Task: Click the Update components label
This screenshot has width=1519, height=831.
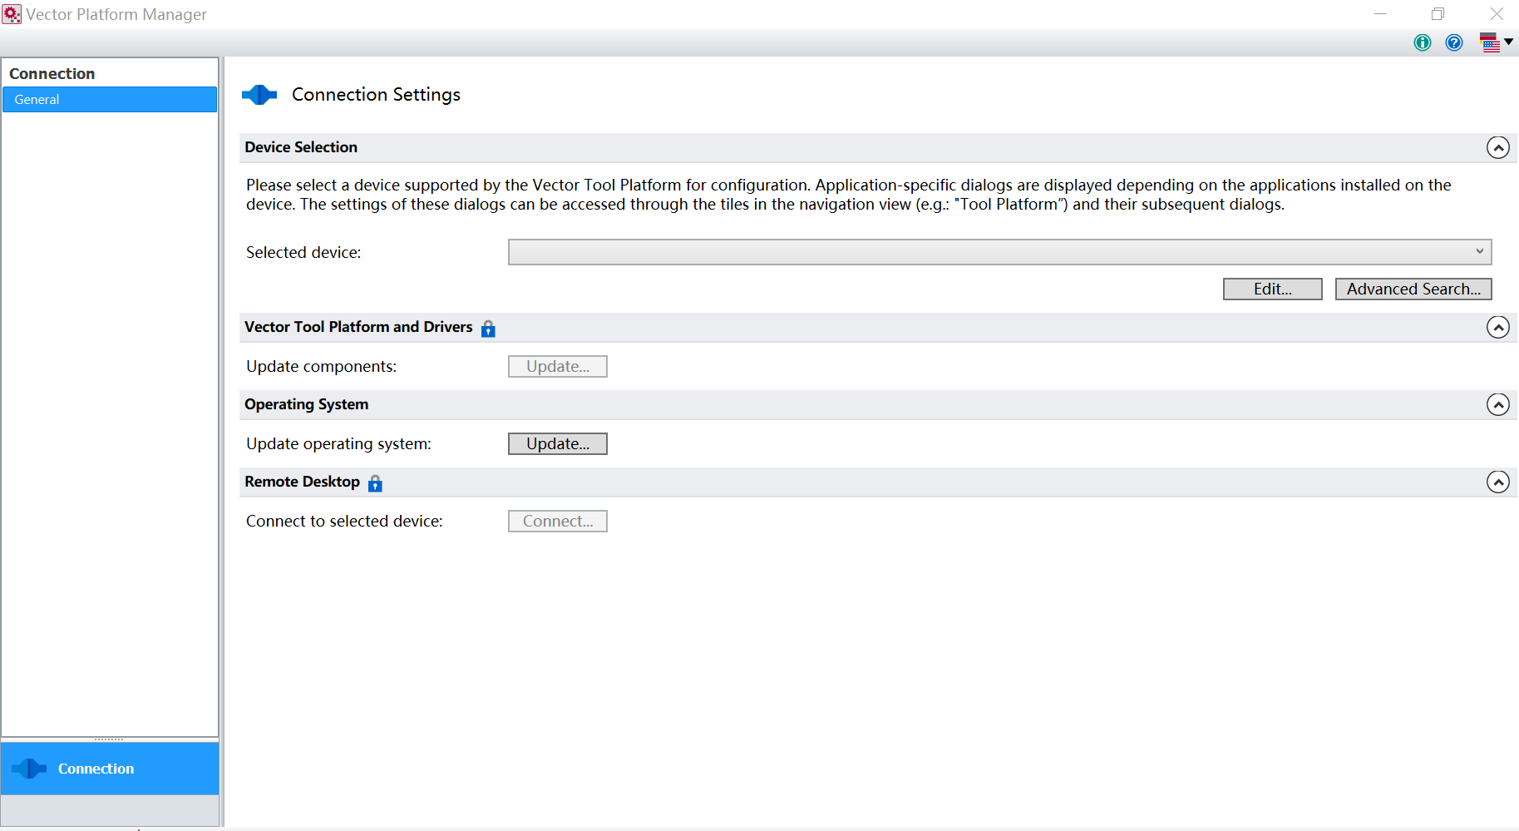Action: (x=322, y=367)
